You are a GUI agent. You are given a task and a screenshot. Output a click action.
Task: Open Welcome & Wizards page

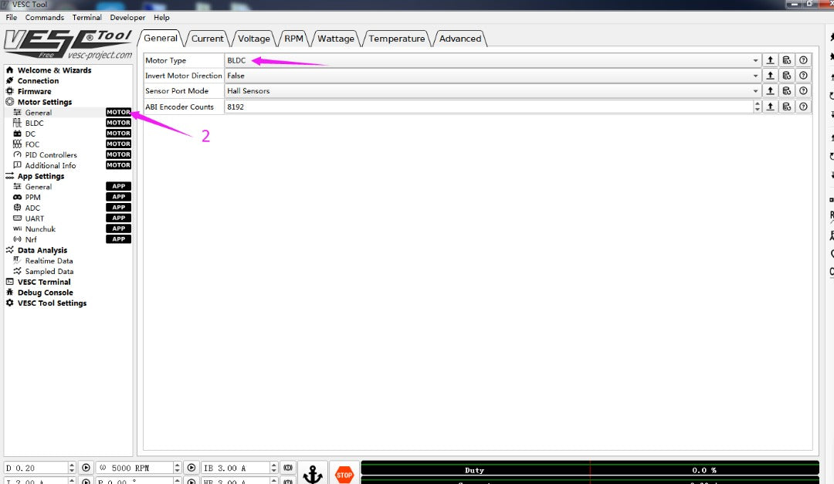pos(54,70)
